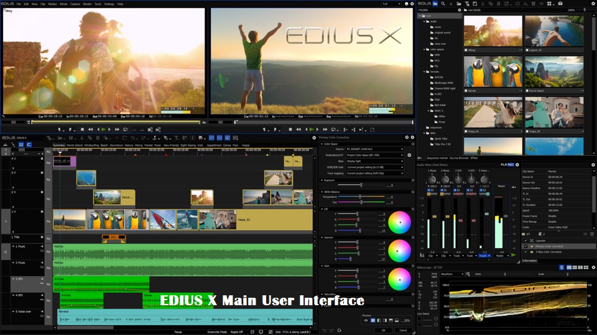
Task: Click the PLR button in Audio Mixer
Action: [x=504, y=164]
